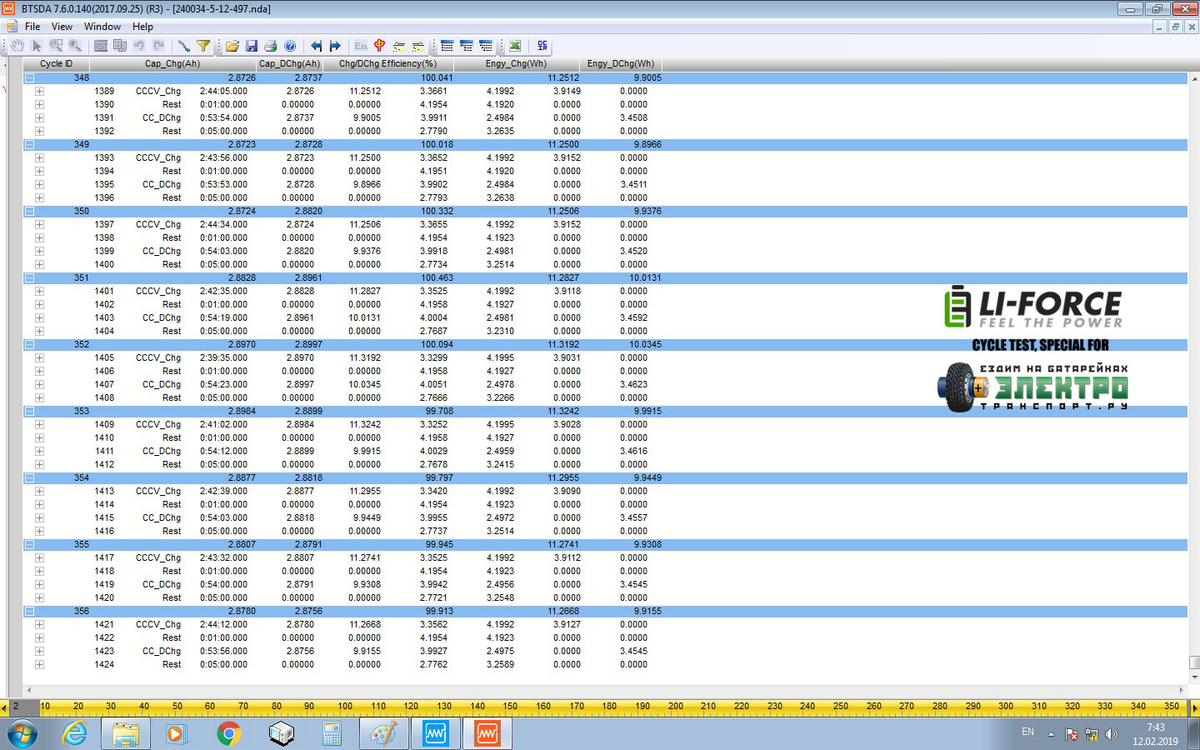This screenshot has height=750, width=1200.
Task: Collapse cycle 354 row
Action: tap(29, 477)
